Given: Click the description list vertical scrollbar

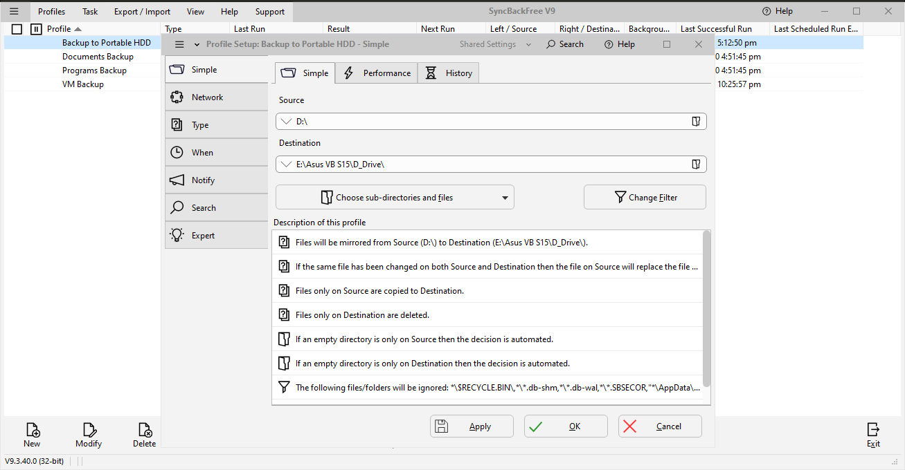Looking at the screenshot, I should pyautogui.click(x=706, y=309).
